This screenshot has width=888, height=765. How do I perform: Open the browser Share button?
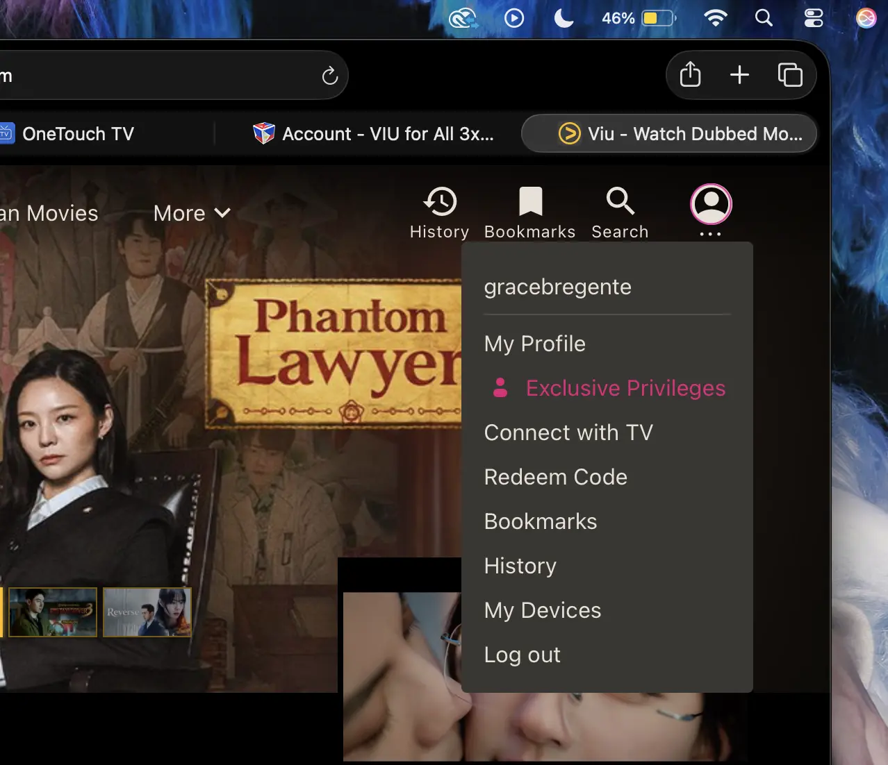point(690,74)
